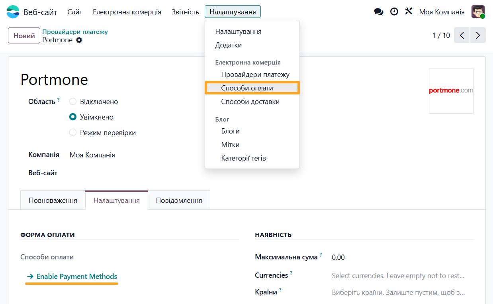Choose Категорії тегів menu entry
493x304 pixels.
pyautogui.click(x=252, y=158)
